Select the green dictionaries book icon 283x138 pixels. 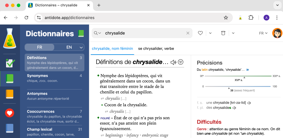pos(10,79)
